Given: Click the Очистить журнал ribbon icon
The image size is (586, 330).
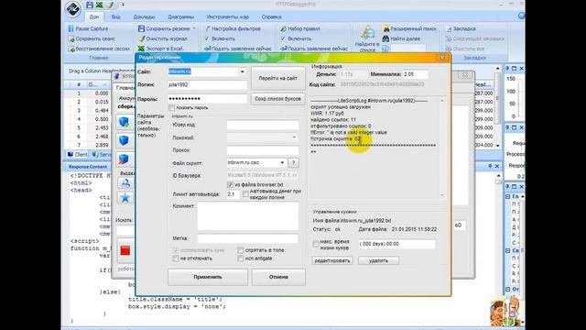Looking at the screenshot, I should (x=141, y=38).
